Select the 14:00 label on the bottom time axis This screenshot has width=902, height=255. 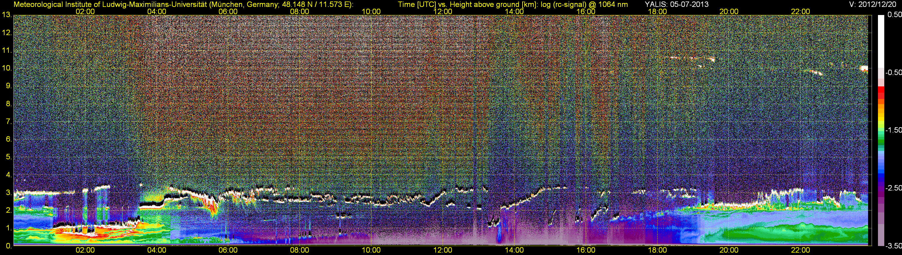[x=514, y=250]
